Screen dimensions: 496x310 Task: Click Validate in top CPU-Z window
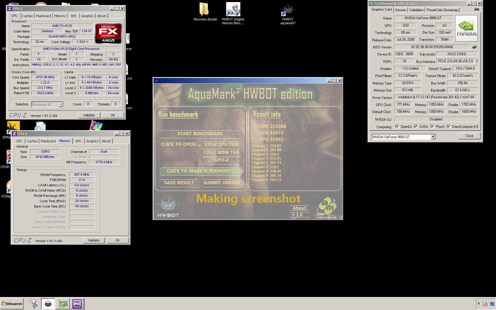[89, 115]
